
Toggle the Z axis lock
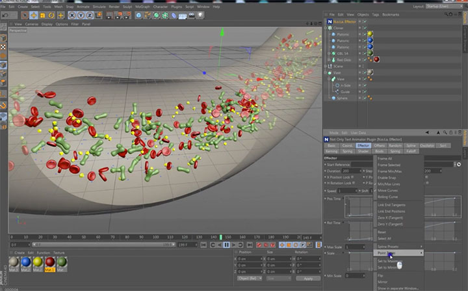90,15
